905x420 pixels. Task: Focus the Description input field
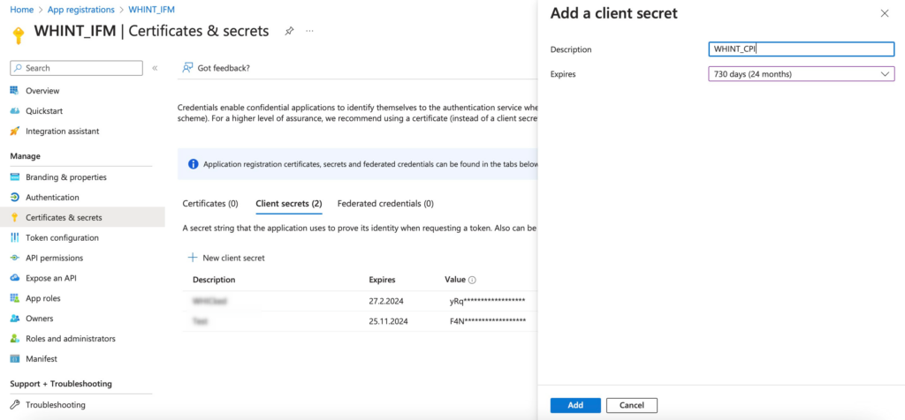(x=801, y=49)
